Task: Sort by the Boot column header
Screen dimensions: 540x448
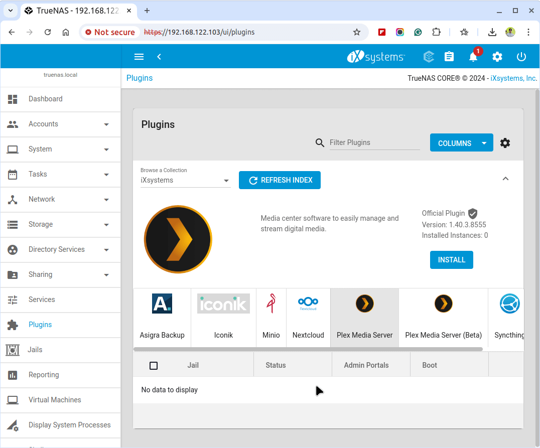Action: pos(430,365)
